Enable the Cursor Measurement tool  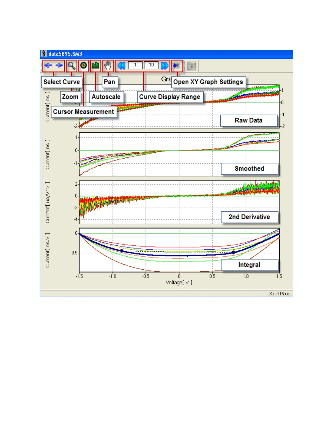(84, 66)
